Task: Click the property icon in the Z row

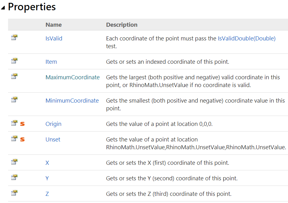Action: coord(14,193)
